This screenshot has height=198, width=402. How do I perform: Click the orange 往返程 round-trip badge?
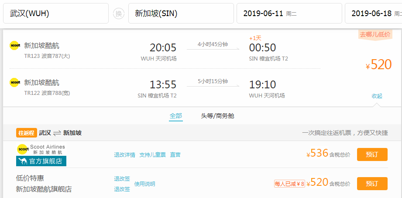tap(26, 133)
